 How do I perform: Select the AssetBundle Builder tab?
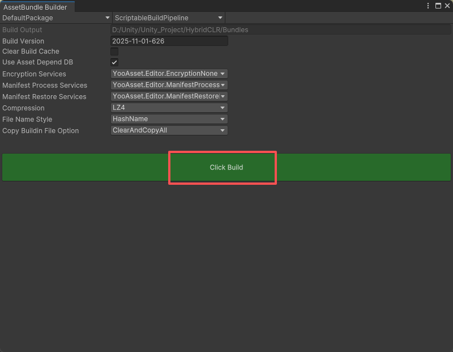point(37,7)
